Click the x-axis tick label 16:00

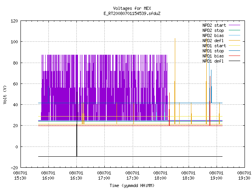[48, 178]
